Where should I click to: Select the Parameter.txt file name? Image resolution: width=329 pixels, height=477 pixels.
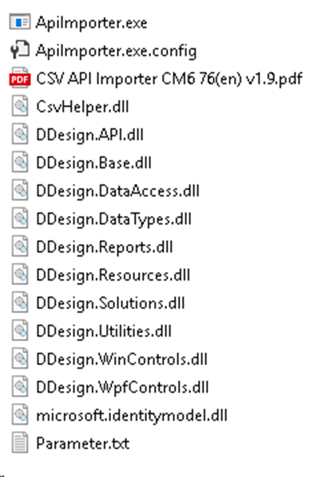tap(82, 444)
